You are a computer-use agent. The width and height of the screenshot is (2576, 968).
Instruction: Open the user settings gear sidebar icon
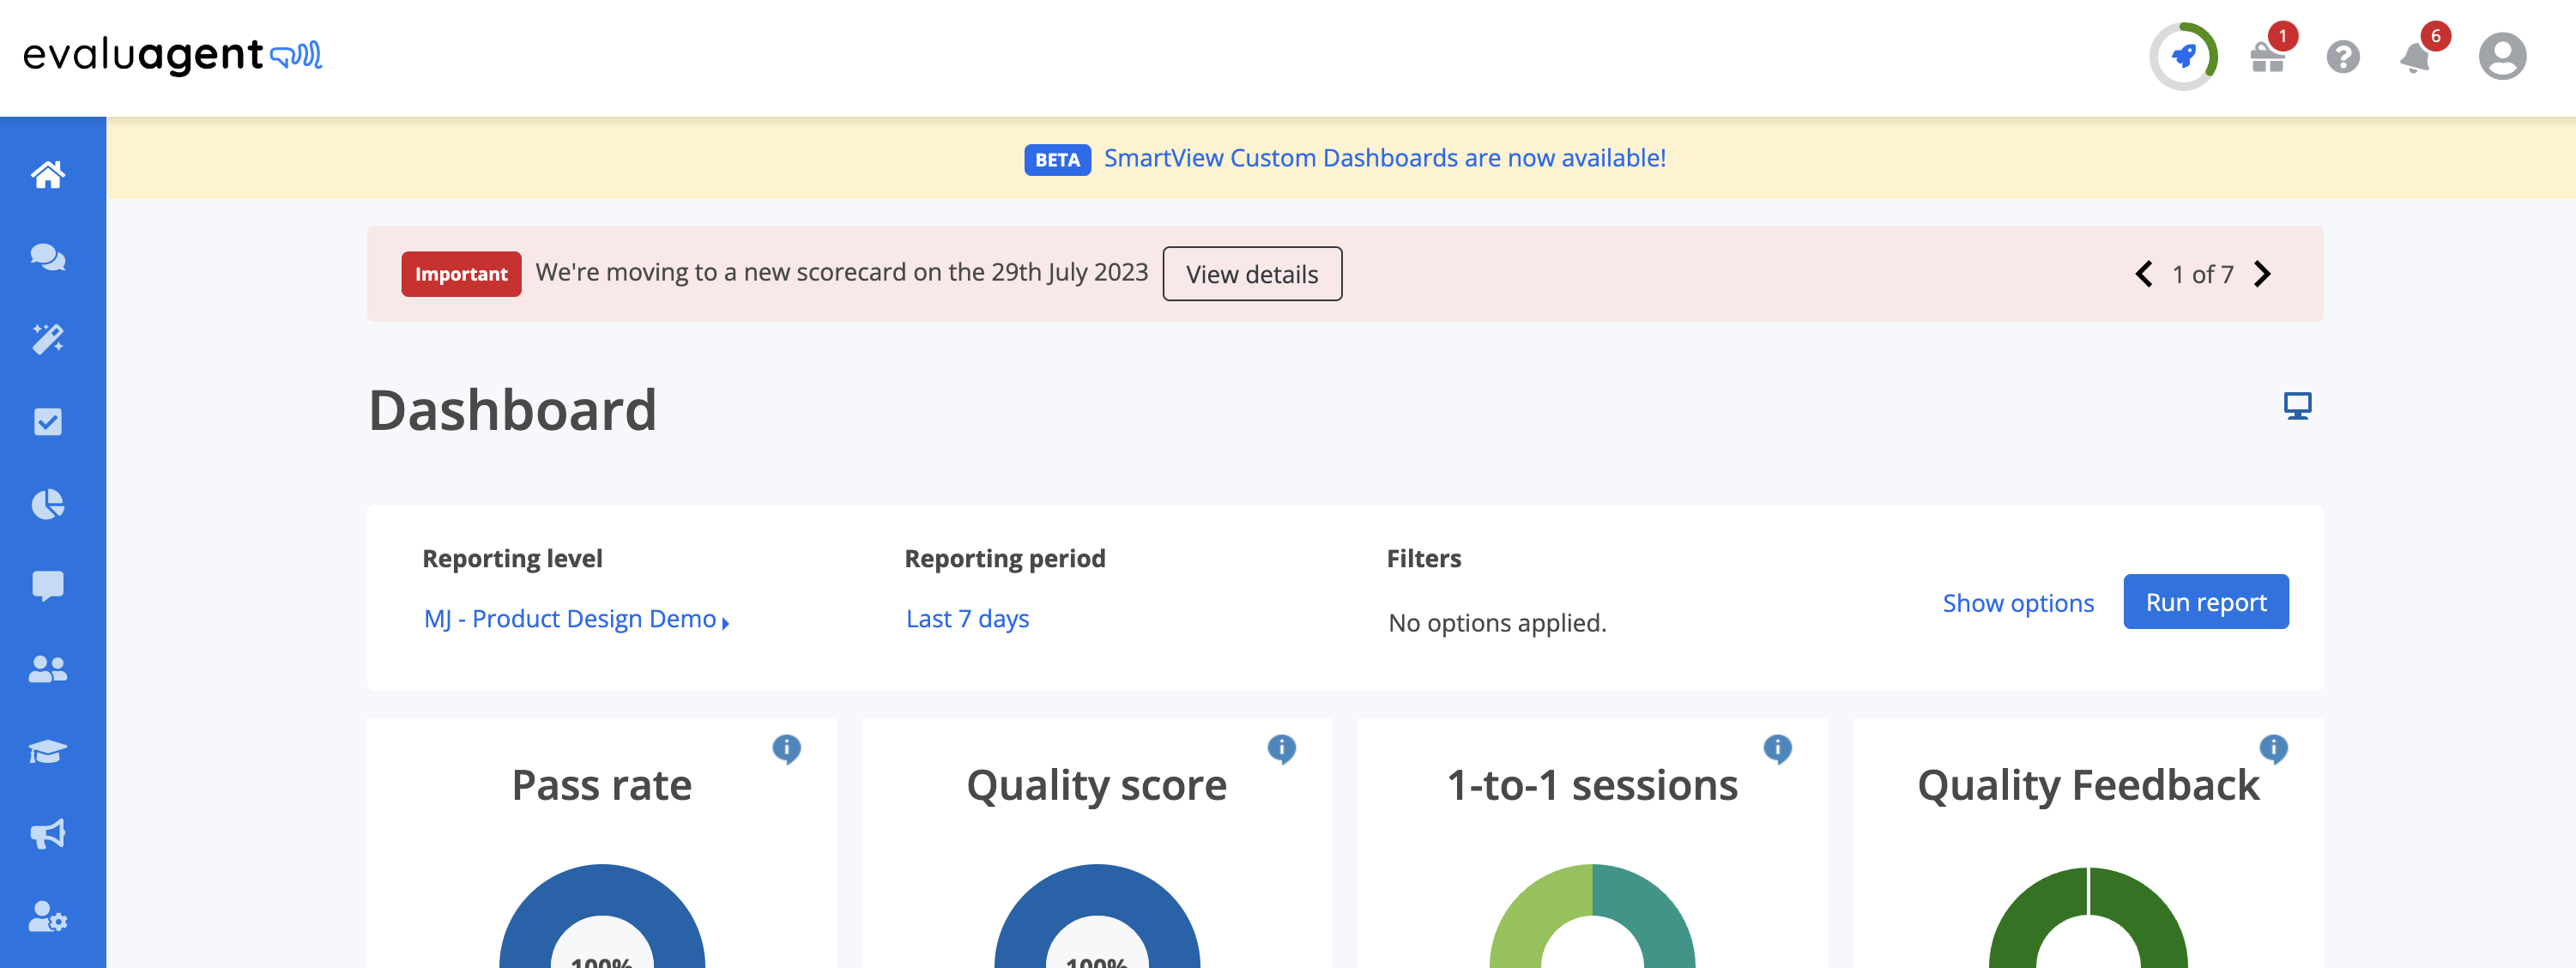pos(48,916)
